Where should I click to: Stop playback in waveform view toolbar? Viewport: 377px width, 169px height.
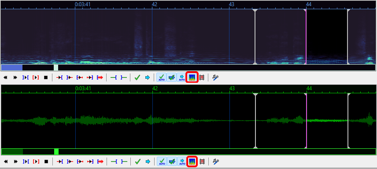(46, 162)
